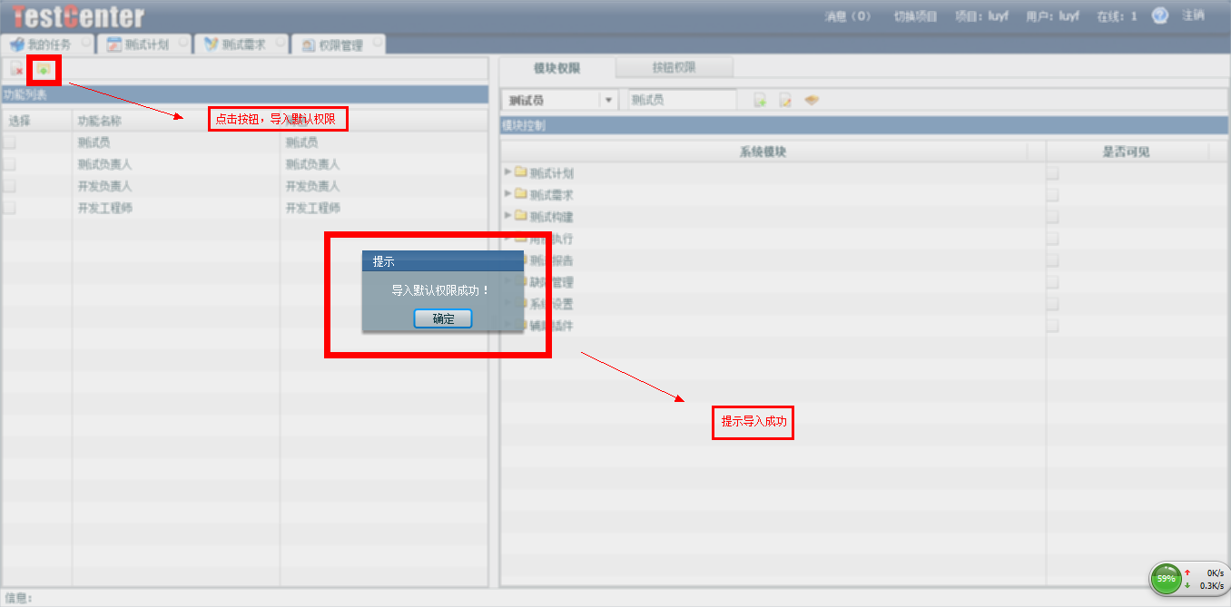Click the edit page-with-pencil icon
This screenshot has width=1231, height=607.
click(x=786, y=101)
